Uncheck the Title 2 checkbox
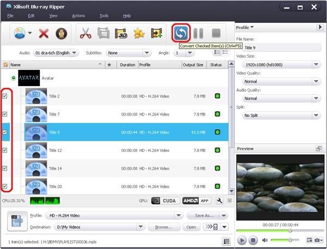This screenshot has width=327, height=249. click(5, 96)
